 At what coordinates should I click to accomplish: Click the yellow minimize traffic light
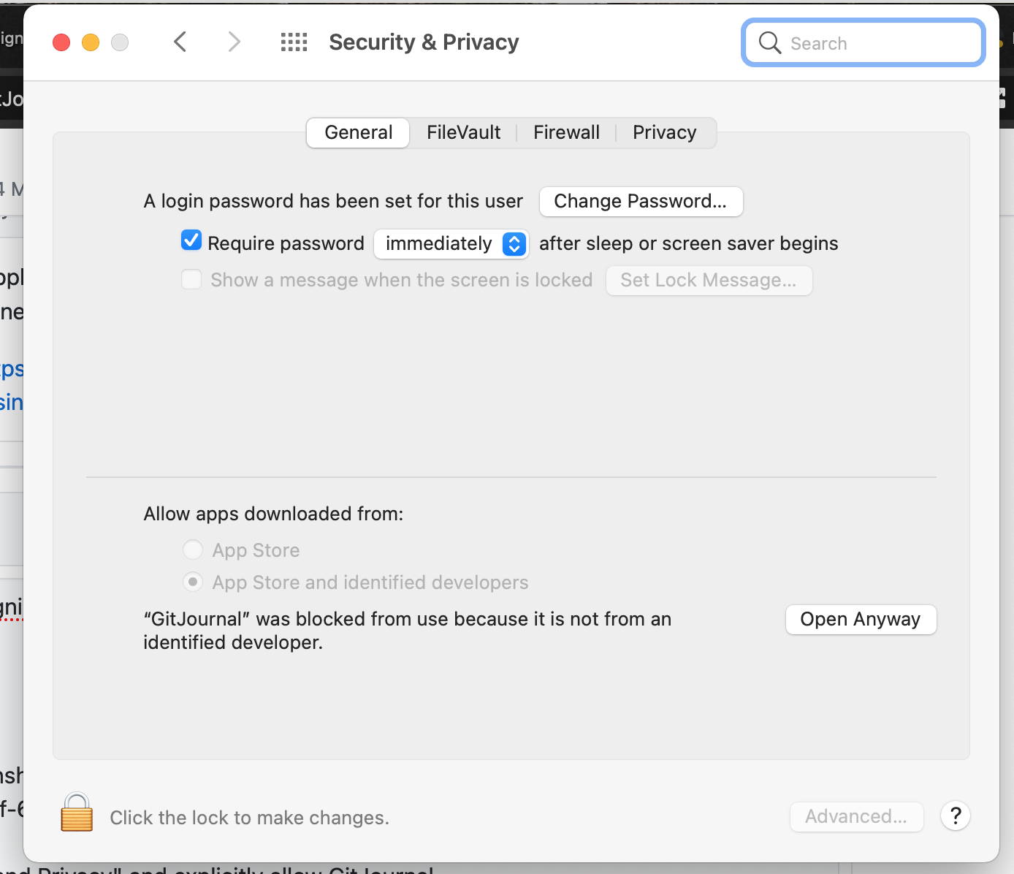pos(90,42)
